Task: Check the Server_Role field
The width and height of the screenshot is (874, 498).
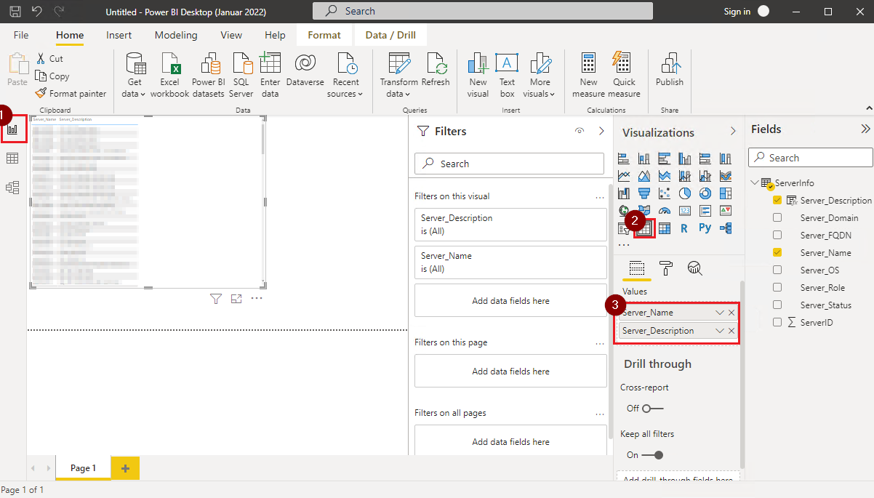Action: [x=777, y=288]
